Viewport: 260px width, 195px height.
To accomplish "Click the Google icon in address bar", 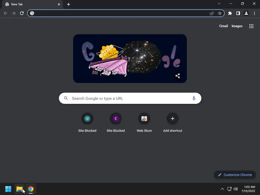I will pos(32,13).
